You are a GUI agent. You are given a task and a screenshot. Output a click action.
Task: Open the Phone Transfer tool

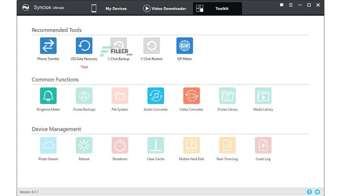[x=48, y=45]
